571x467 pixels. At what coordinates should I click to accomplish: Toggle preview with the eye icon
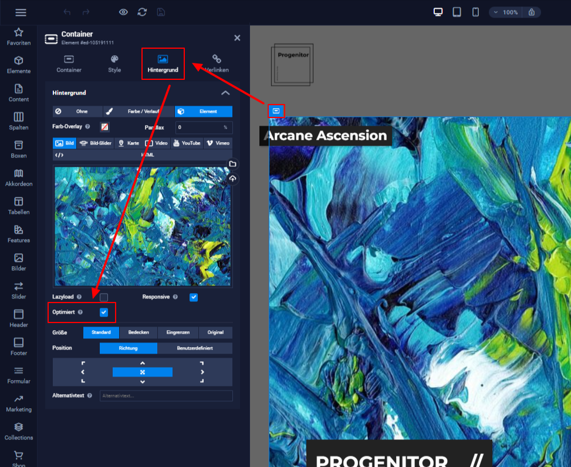(123, 12)
